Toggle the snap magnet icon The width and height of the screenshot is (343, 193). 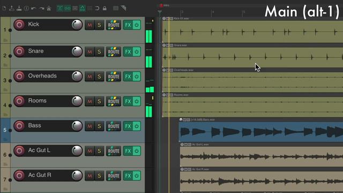97,9
